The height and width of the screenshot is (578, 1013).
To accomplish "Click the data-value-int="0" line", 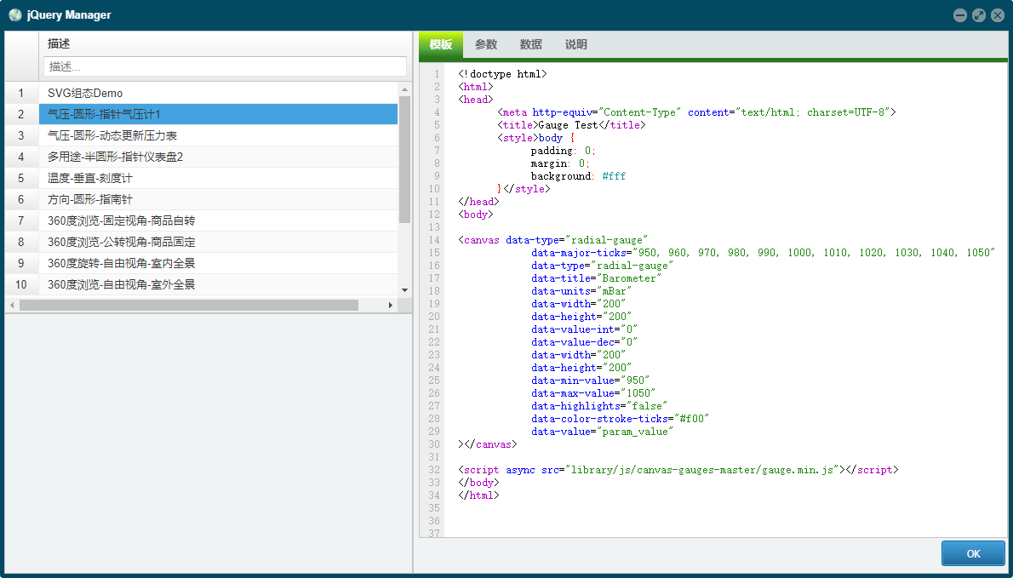I will tap(585, 329).
